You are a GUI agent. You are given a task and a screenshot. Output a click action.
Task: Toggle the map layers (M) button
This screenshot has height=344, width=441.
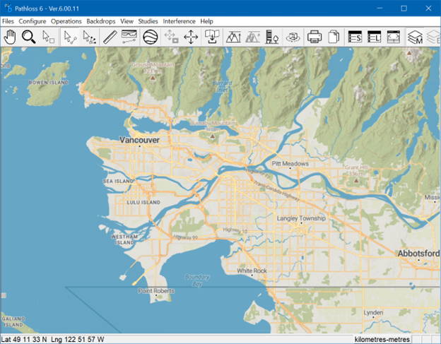pyautogui.click(x=416, y=37)
